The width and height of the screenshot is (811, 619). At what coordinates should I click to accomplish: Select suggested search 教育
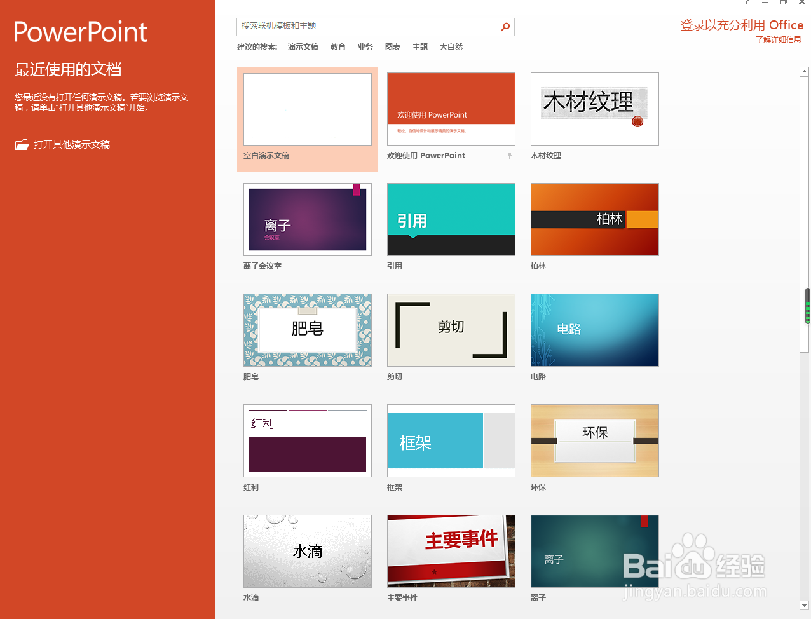click(x=338, y=47)
